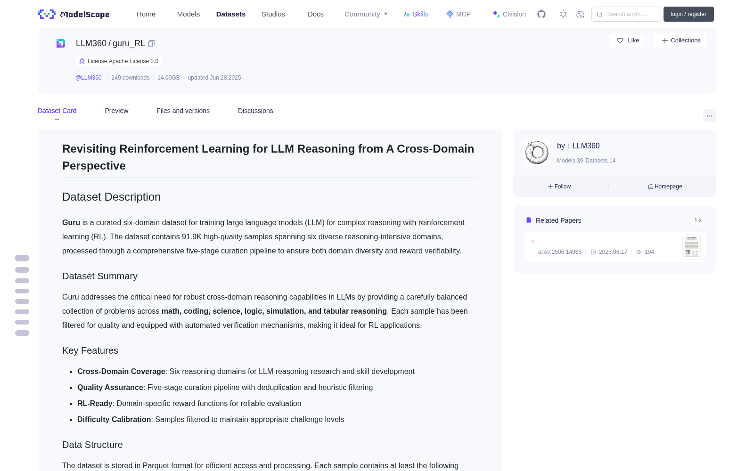Image resolution: width=754 pixels, height=471 pixels.
Task: Click the LLM360 name in dataset title
Action: (91, 43)
